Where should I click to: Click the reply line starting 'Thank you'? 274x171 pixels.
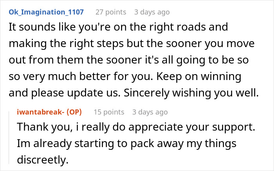click(136, 127)
